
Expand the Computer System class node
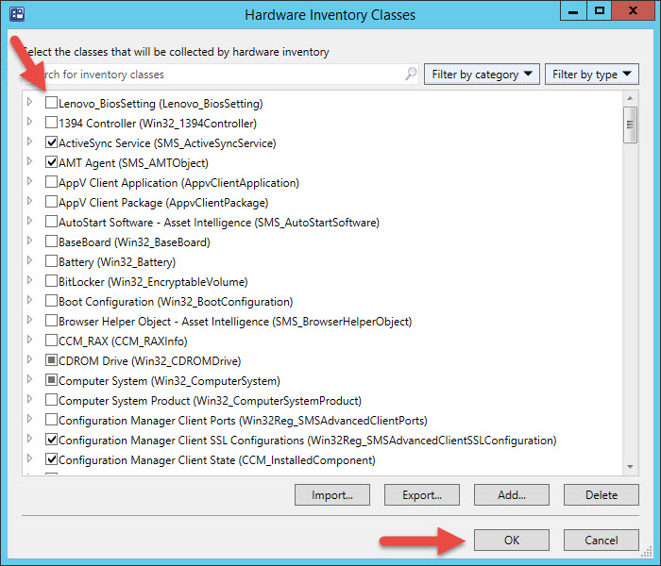point(30,380)
